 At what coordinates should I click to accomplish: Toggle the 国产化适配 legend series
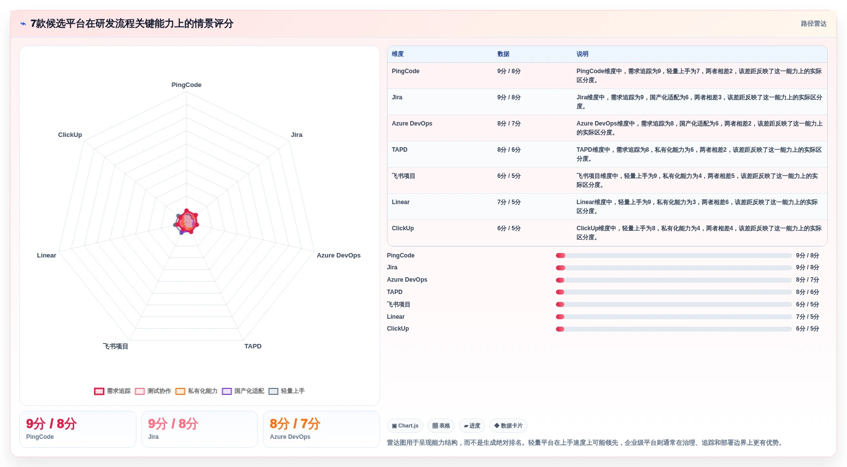[243, 391]
